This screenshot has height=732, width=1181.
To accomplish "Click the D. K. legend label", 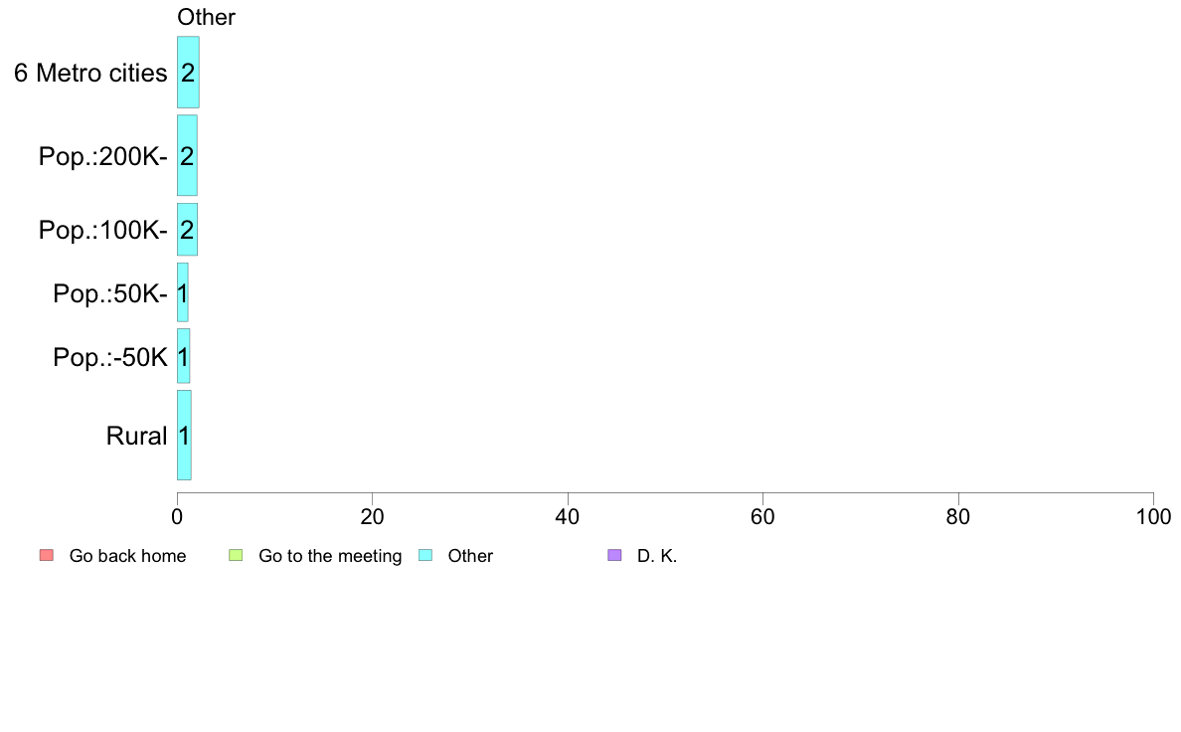I will 657,556.
